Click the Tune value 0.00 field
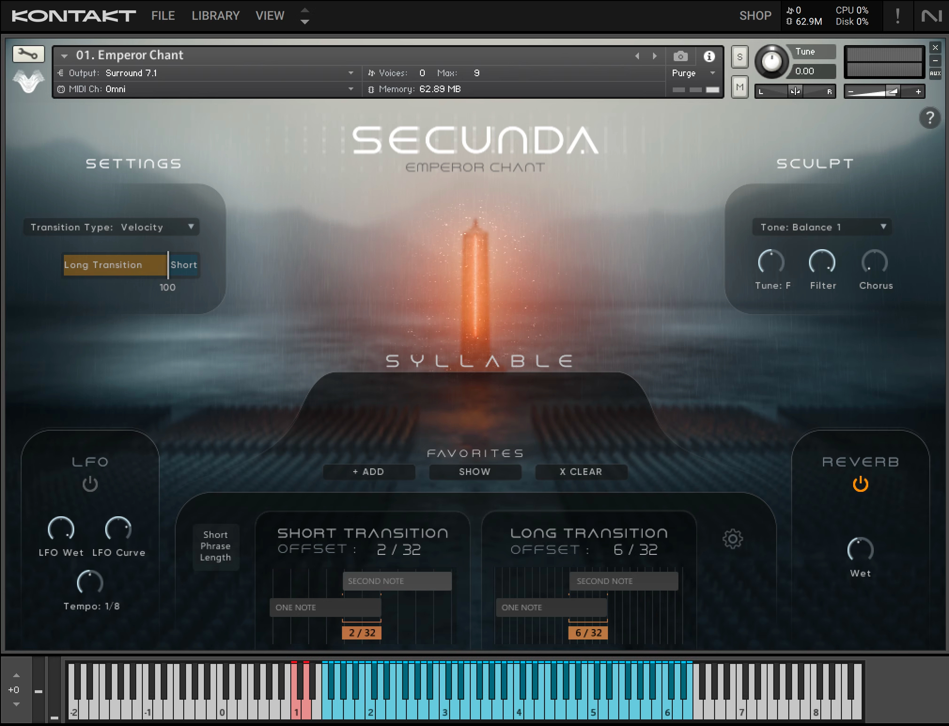The height and width of the screenshot is (726, 949). (814, 71)
